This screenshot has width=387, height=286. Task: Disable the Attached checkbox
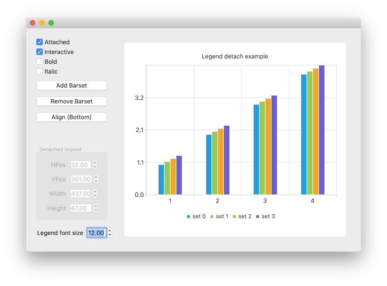point(39,42)
